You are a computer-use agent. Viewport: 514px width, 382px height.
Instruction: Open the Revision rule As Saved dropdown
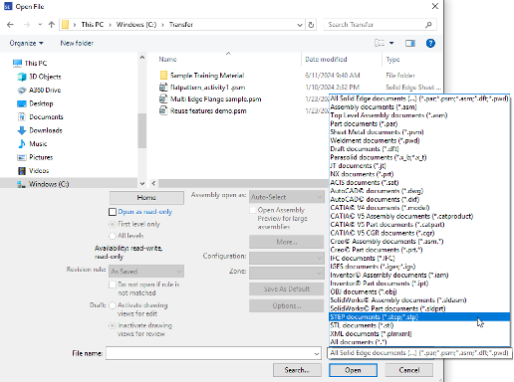[146, 272]
